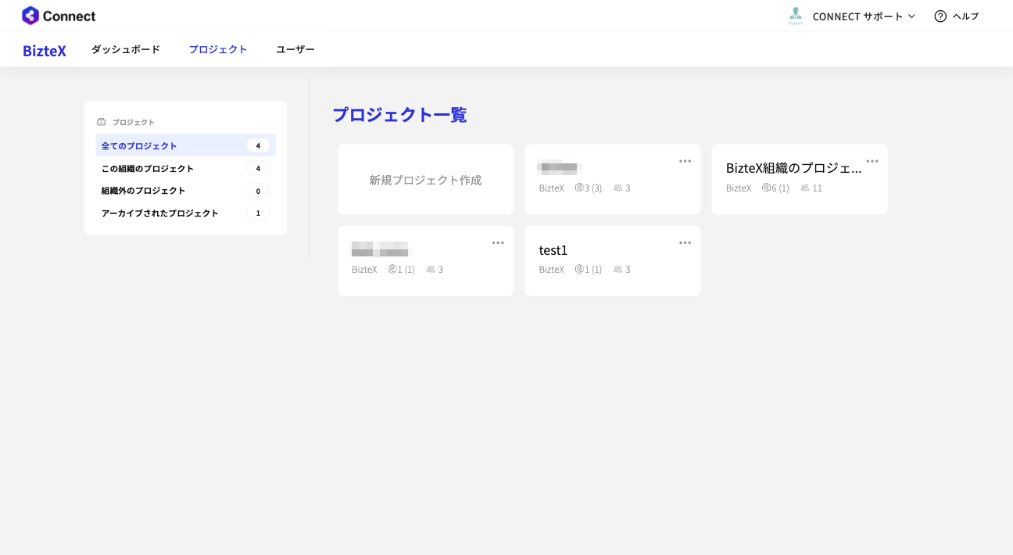Open the CONNECT サポート account dropdown

click(864, 16)
